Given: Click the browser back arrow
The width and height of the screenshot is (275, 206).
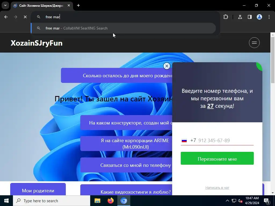Looking at the screenshot, I should pyautogui.click(x=6, y=17).
